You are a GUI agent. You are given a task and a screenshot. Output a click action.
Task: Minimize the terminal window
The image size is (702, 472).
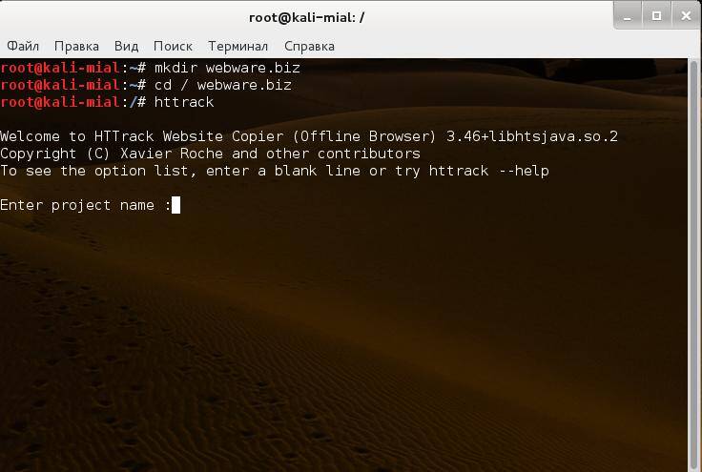(628, 16)
